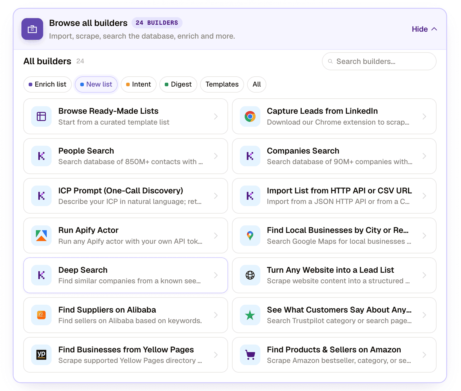Viewport: 461px width, 391px height.
Task: Click 'Search Google Maps for local businesses' description
Action: tap(339, 241)
